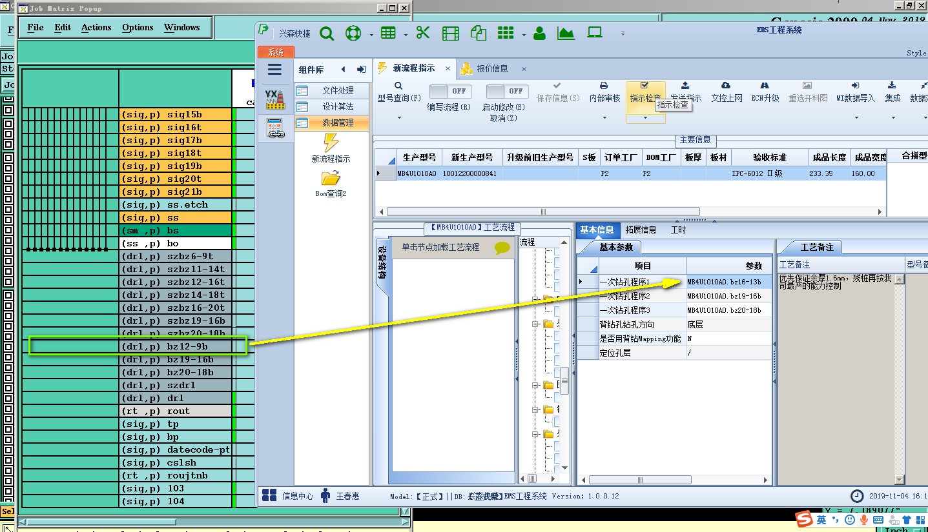Viewport: 928px width, 532px height.
Task: Open dropdown arrow under 型号查询(F)
Action: 399,118
